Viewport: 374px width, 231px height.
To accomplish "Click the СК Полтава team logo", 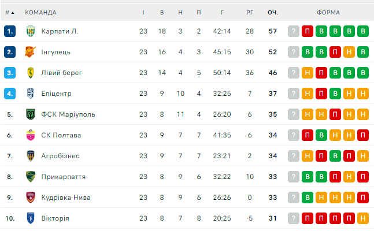I will (31, 135).
